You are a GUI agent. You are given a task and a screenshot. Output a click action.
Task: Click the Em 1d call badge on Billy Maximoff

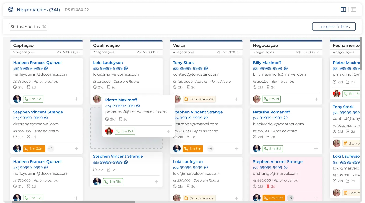(x=272, y=99)
